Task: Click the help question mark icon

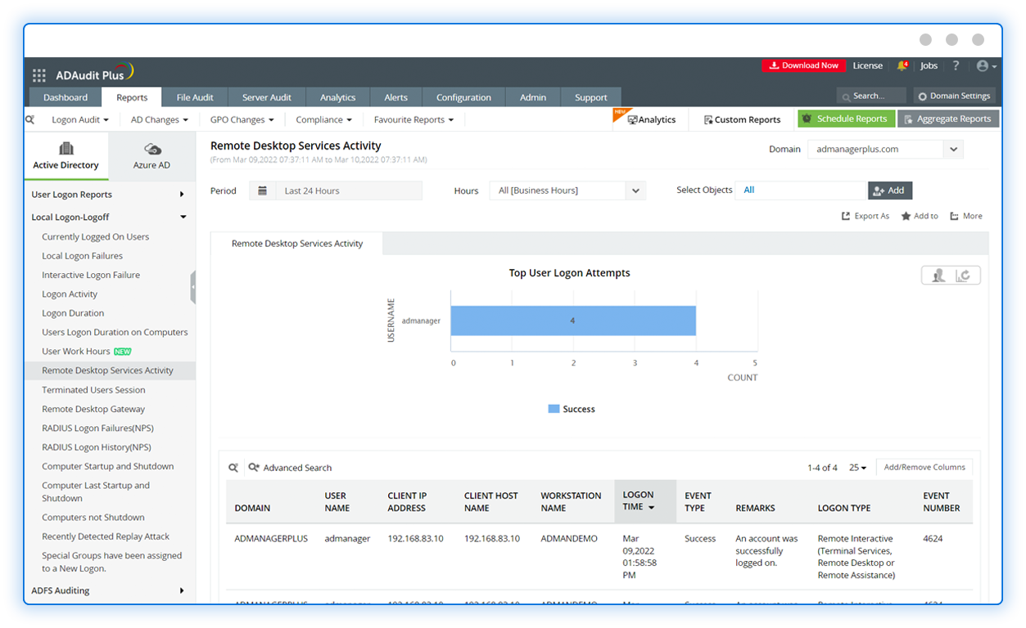Action: click(956, 65)
